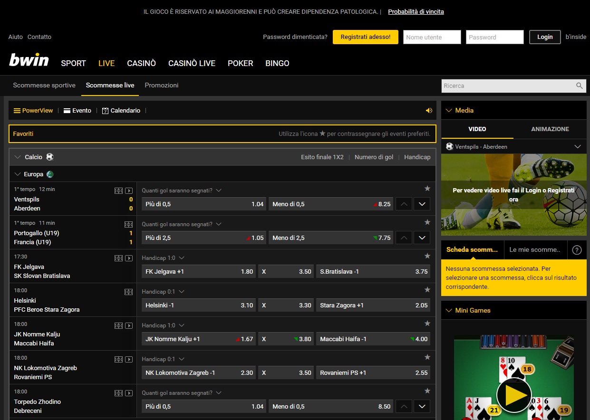This screenshot has height=420, width=590.
Task: Open Password dimenticata? link
Action: (295, 37)
